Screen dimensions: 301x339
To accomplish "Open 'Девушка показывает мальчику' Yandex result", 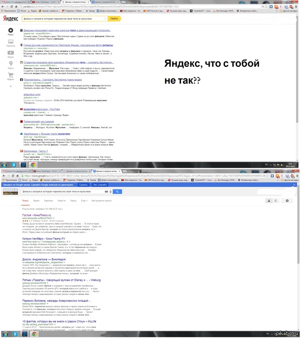I will [x=67, y=31].
